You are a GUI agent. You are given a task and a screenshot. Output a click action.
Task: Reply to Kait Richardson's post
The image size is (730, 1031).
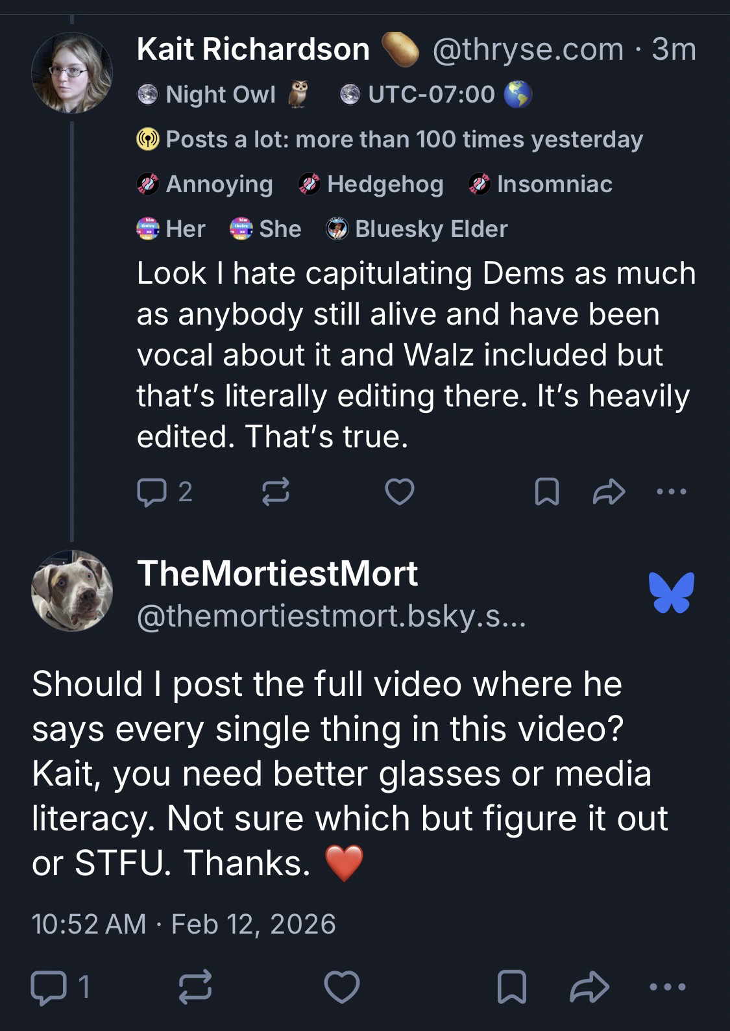tap(151, 491)
